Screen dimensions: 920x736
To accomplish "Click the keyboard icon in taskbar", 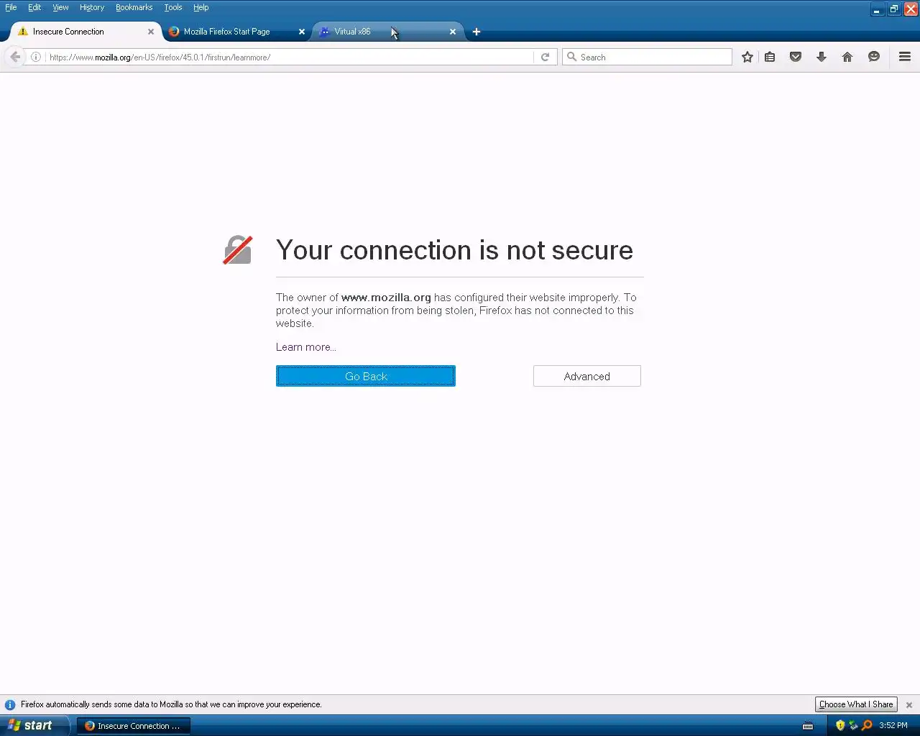I will point(808,726).
